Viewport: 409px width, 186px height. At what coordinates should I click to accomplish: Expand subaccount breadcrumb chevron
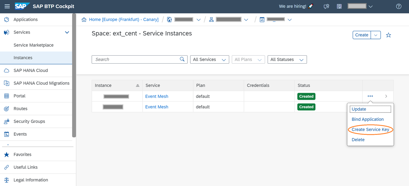click(x=246, y=20)
